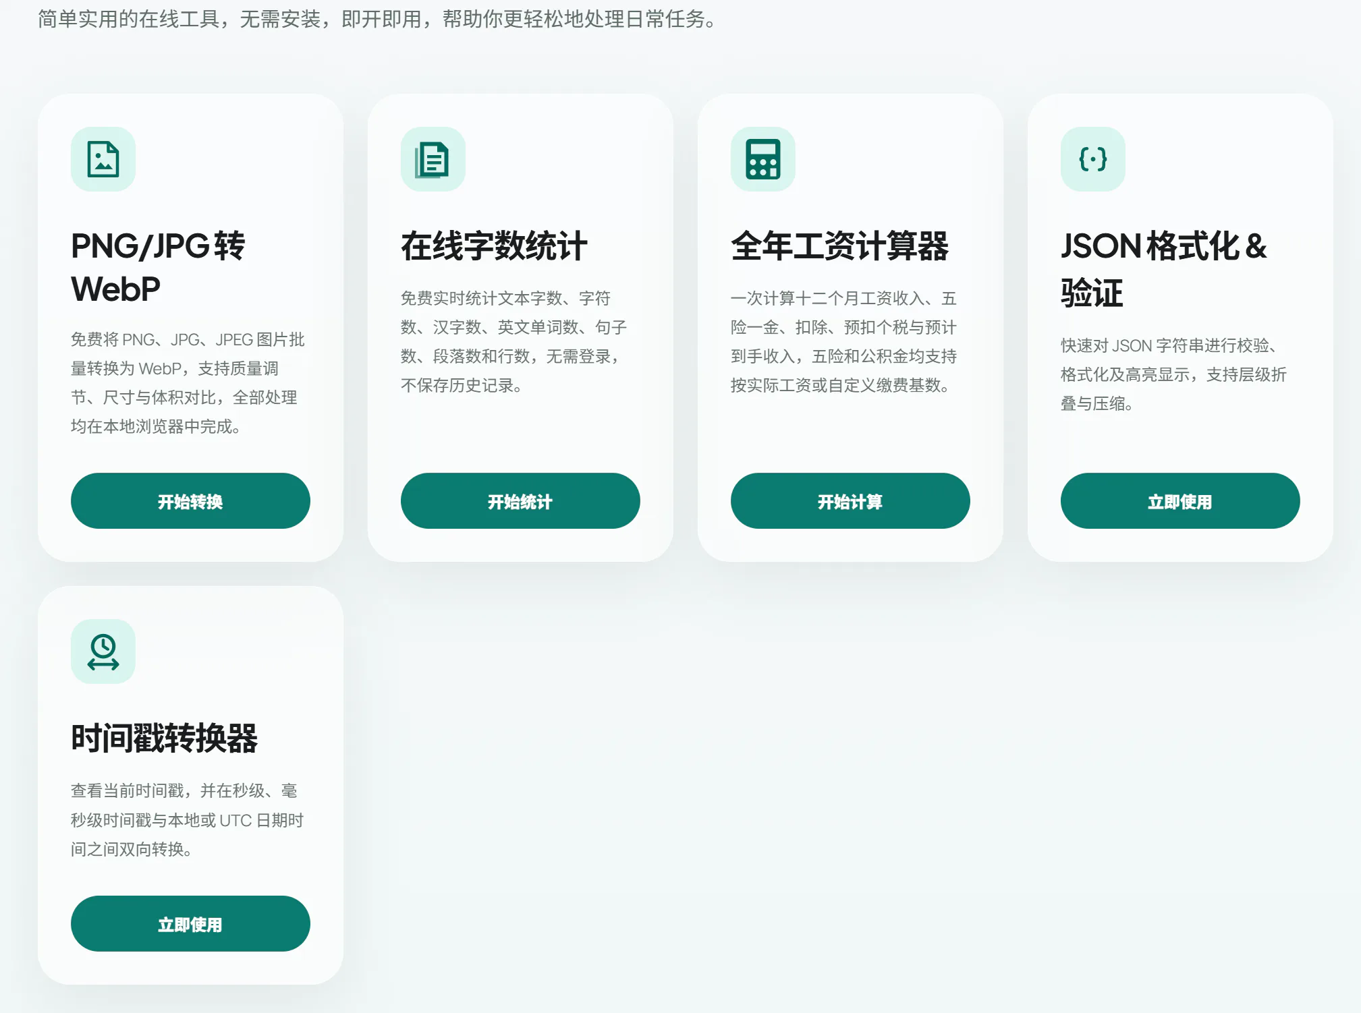Start conversion with 开始转换 button
This screenshot has height=1013, width=1361.
pyautogui.click(x=190, y=501)
